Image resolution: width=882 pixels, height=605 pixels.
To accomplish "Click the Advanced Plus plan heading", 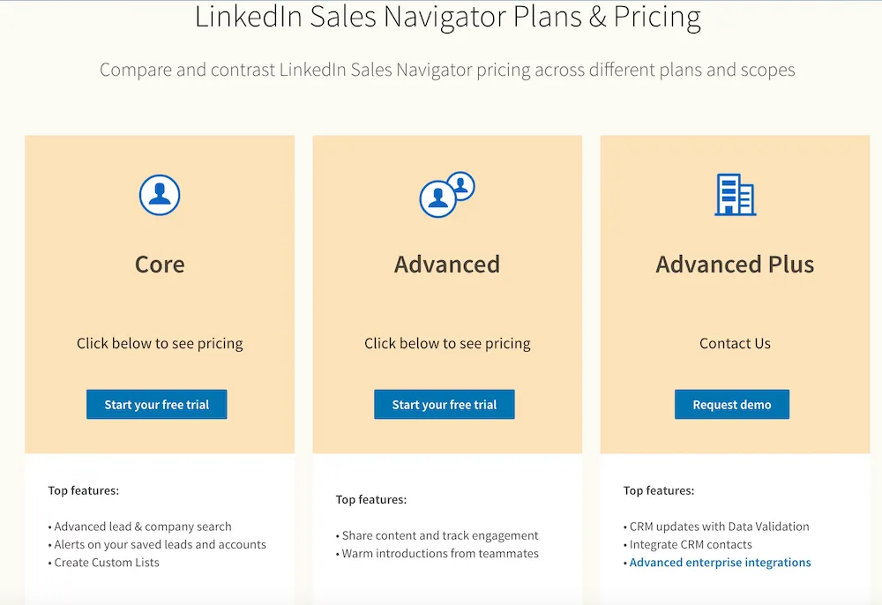I will point(735,264).
